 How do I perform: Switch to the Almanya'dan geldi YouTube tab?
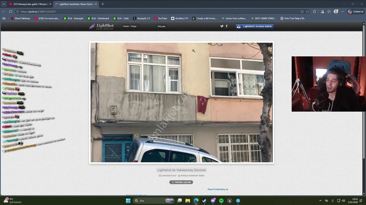(30, 4)
